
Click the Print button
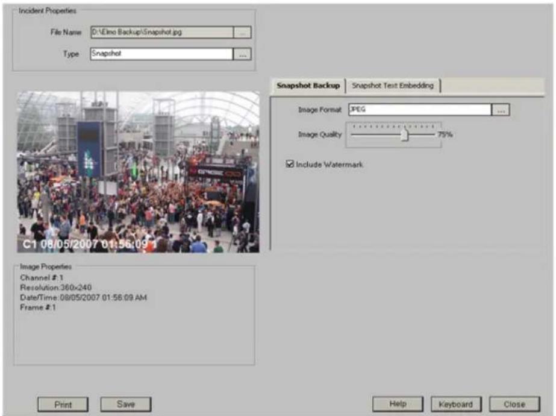click(63, 405)
